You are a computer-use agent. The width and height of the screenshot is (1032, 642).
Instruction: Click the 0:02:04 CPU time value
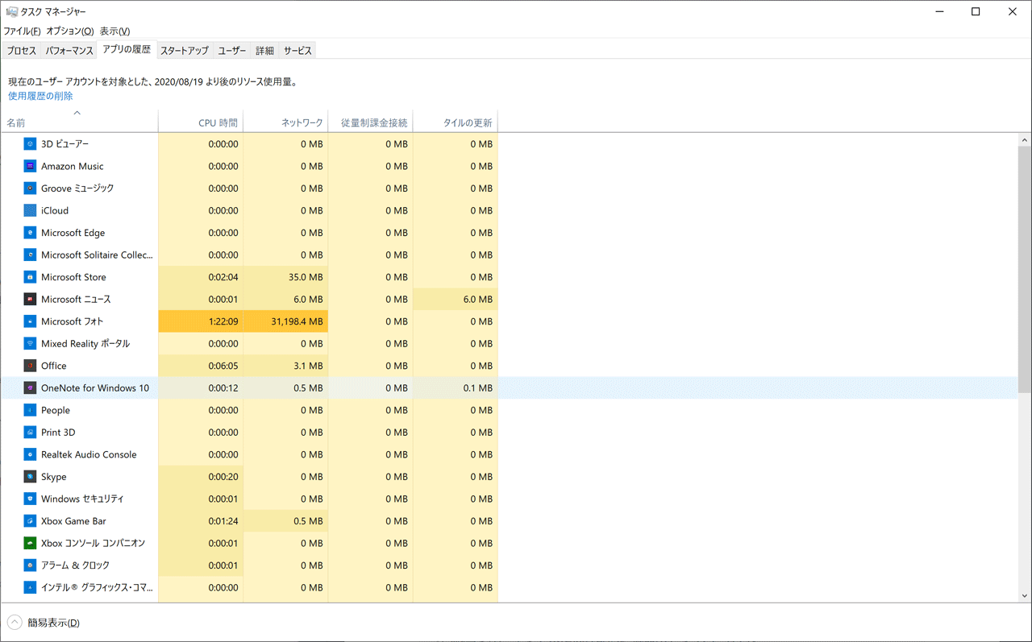(x=223, y=277)
